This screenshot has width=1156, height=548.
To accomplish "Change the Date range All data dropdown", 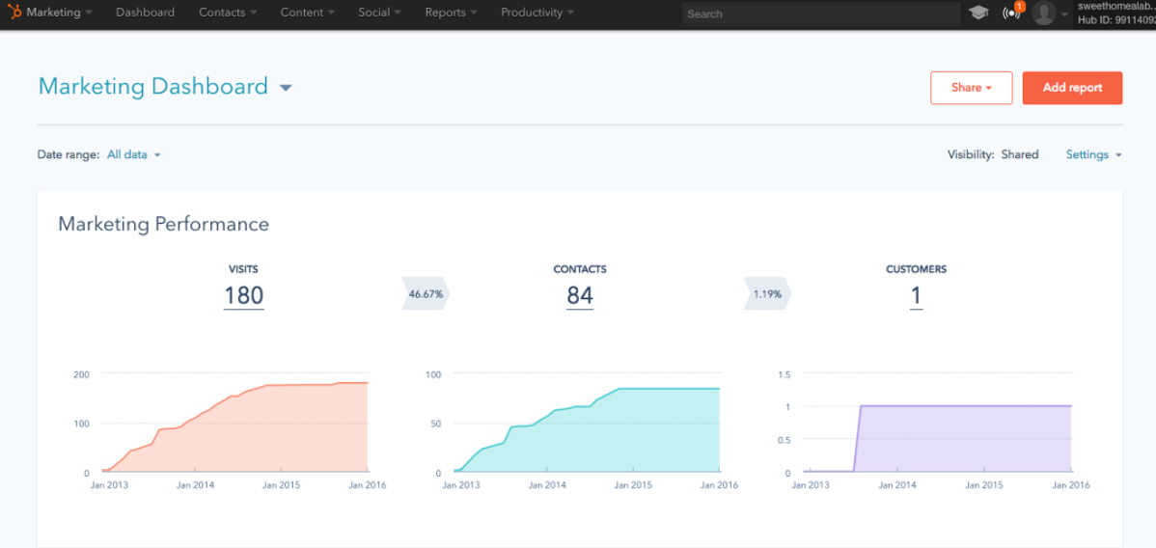I will click(133, 155).
